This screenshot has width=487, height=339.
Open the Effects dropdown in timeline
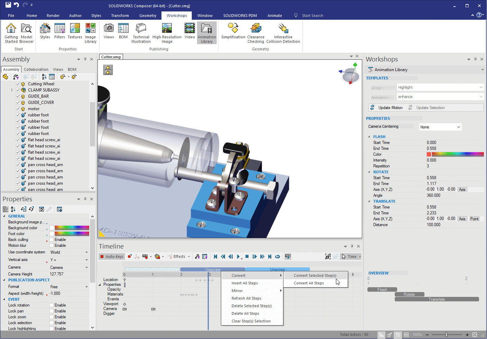point(179,256)
